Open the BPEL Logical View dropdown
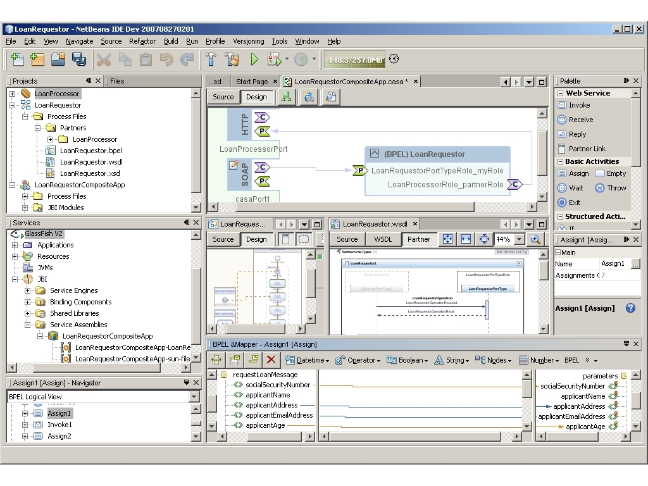The width and height of the screenshot is (648, 486). 194,397
